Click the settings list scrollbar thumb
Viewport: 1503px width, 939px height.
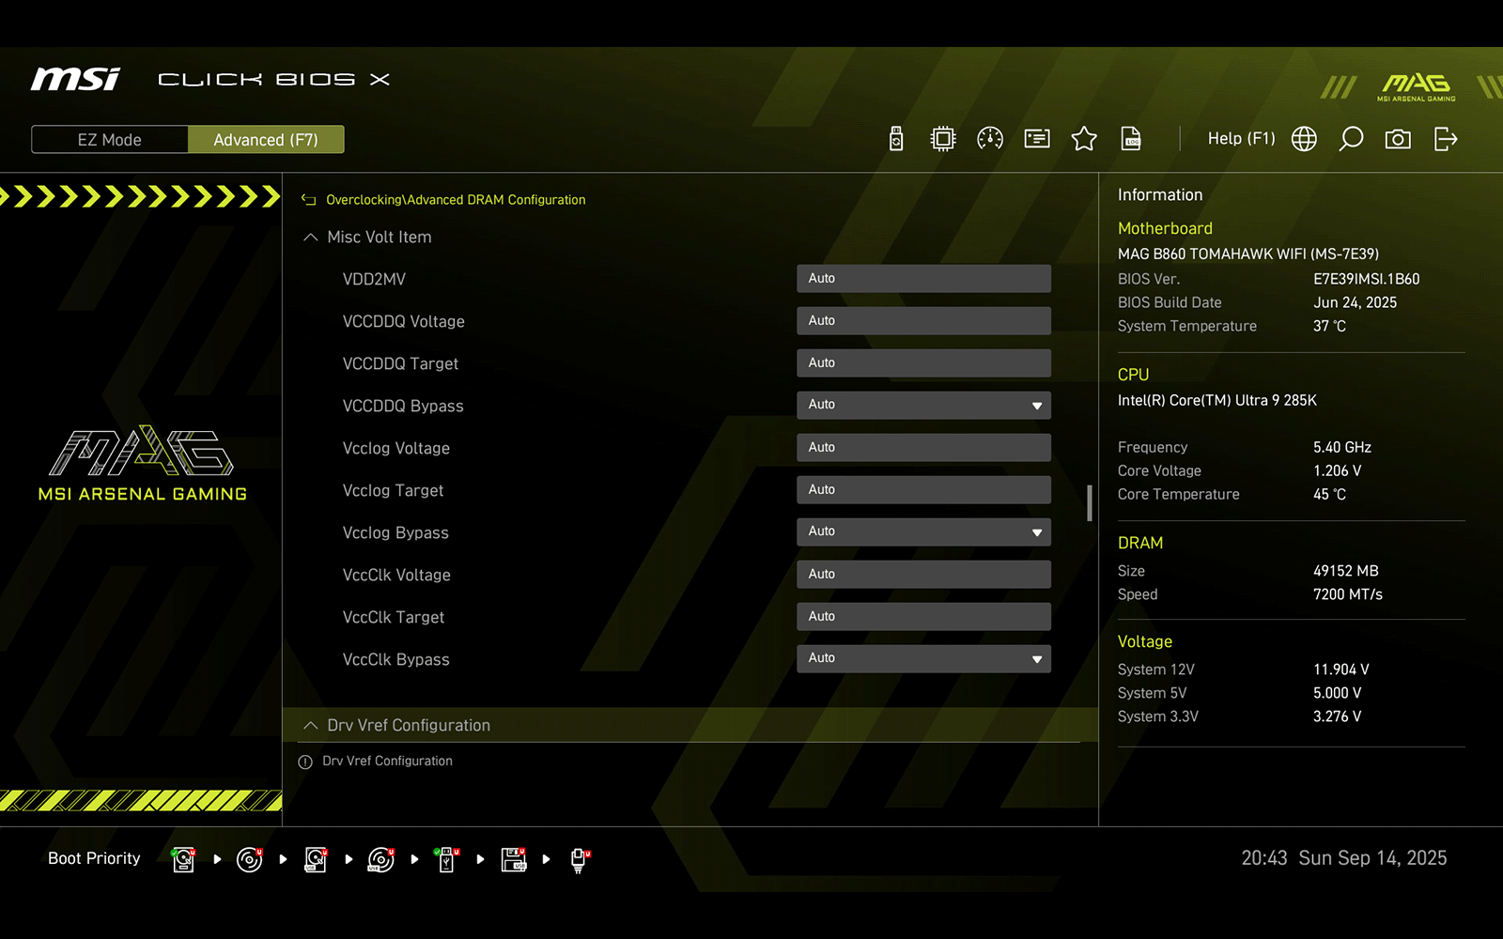1090,502
